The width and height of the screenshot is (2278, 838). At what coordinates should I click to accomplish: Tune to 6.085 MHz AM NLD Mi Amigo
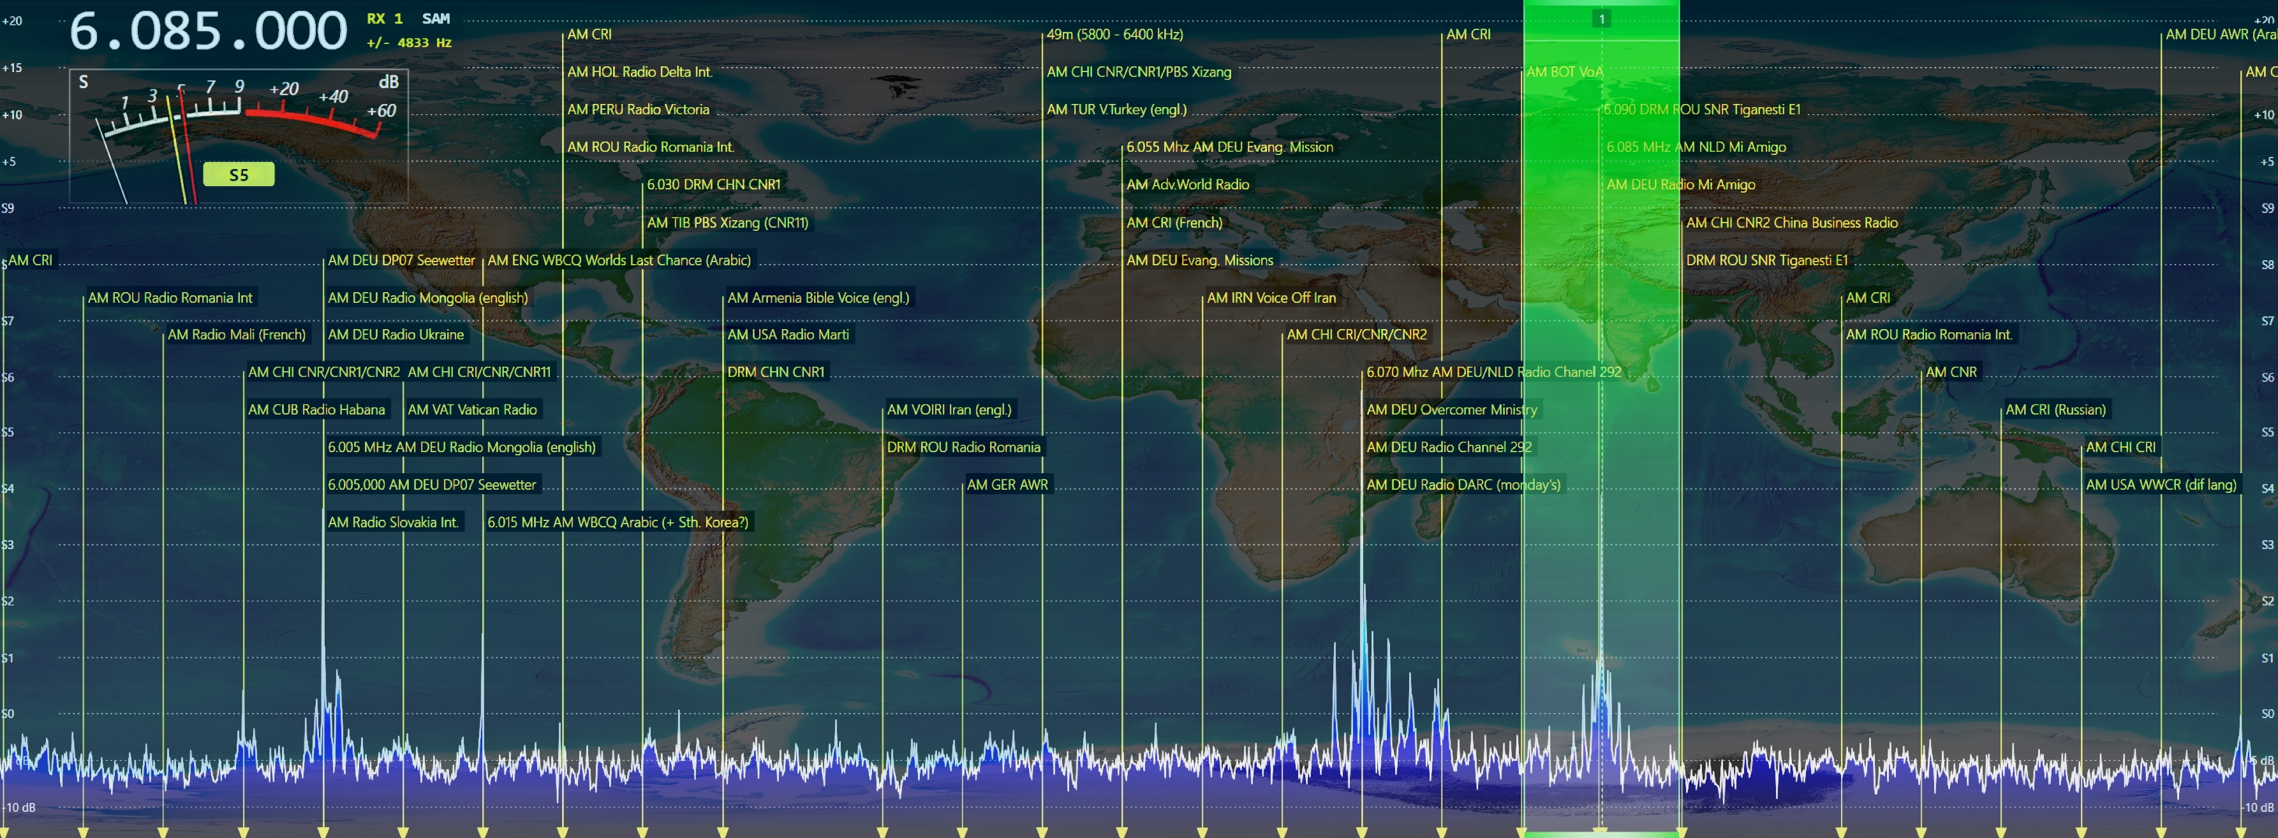pyautogui.click(x=1695, y=147)
